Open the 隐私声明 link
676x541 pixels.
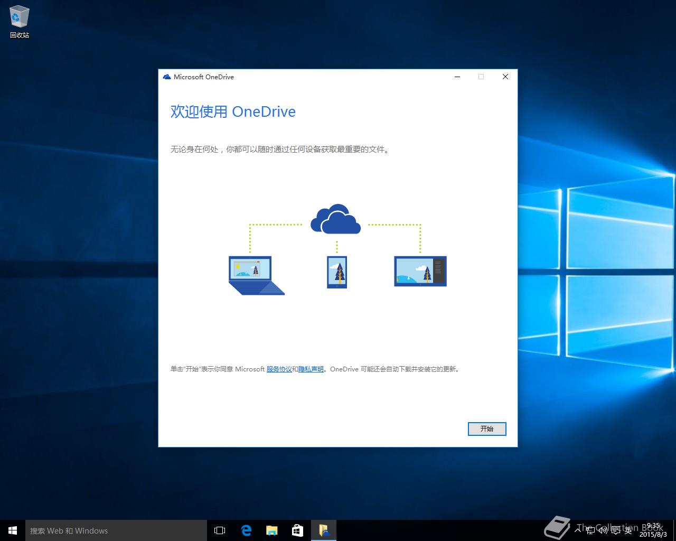tap(311, 369)
